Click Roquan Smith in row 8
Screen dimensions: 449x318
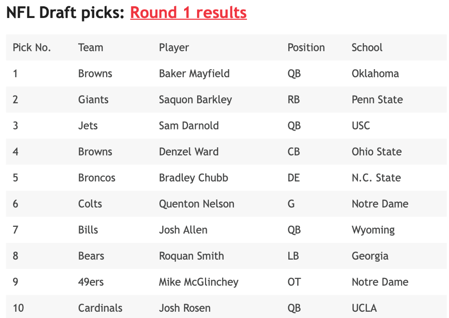point(191,256)
